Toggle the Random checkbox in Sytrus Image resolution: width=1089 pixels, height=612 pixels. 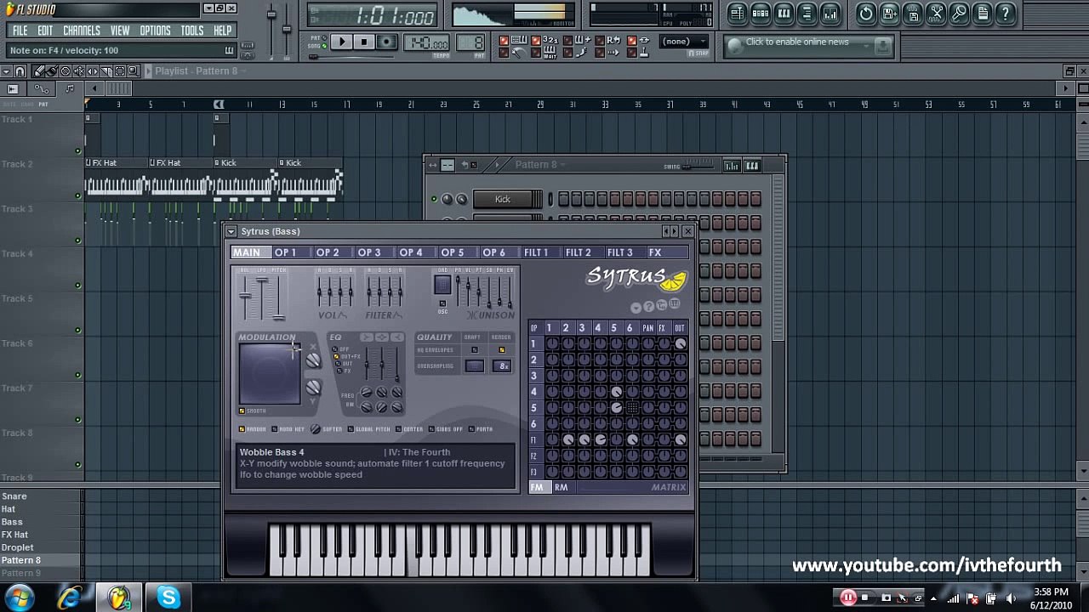click(253, 429)
